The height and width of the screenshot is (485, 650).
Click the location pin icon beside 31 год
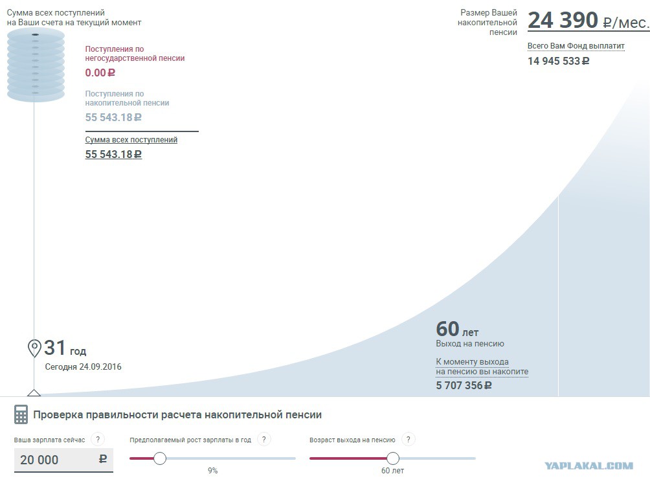coord(34,348)
